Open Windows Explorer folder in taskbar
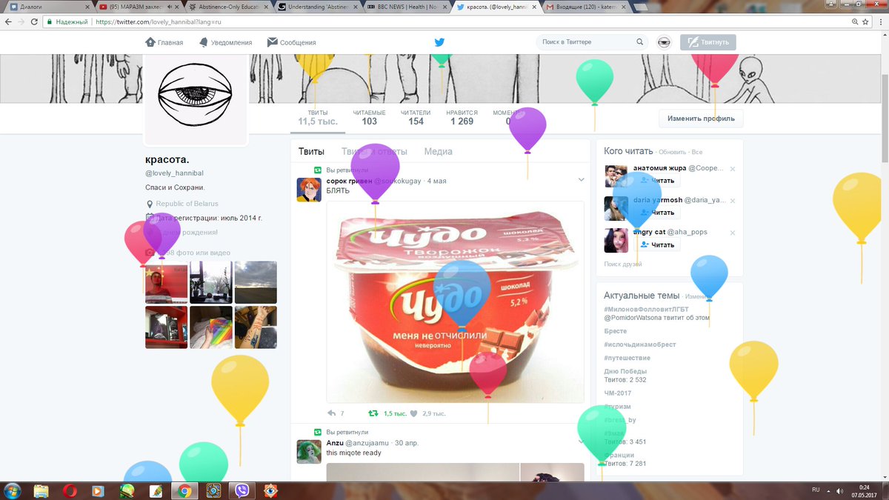 (x=41, y=490)
